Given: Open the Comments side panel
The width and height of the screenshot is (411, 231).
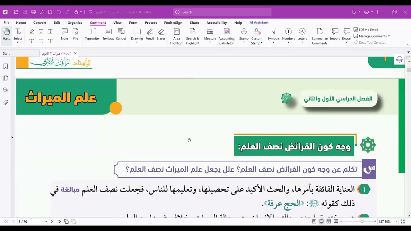Looking at the screenshot, I should tap(5, 90).
